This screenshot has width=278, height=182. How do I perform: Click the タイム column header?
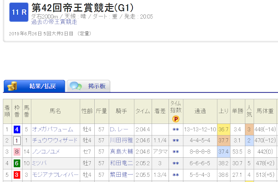143,111
